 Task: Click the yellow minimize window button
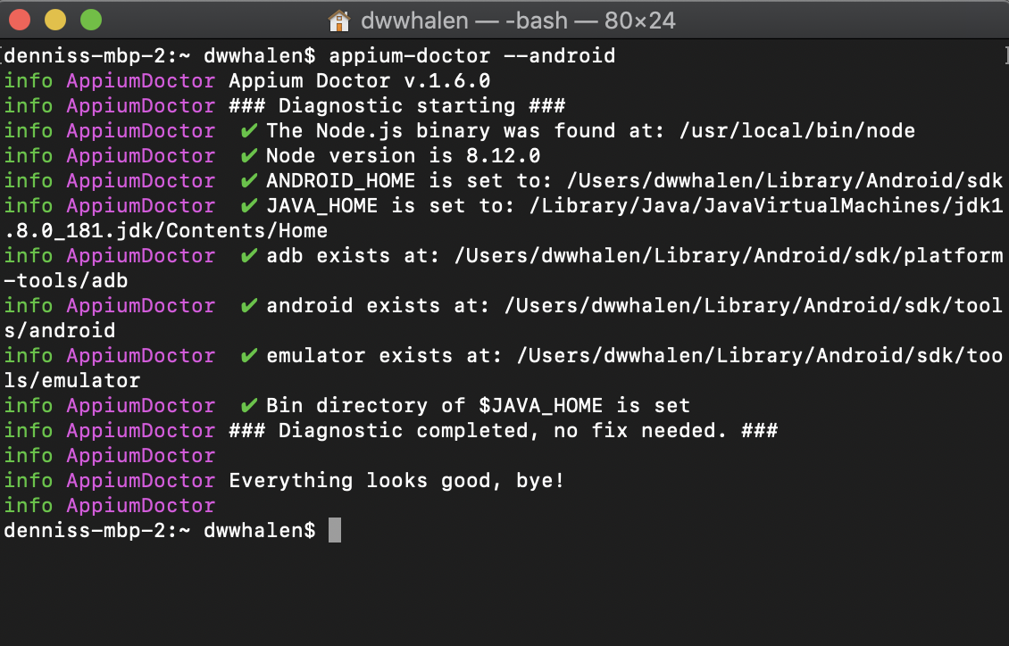pyautogui.click(x=55, y=20)
